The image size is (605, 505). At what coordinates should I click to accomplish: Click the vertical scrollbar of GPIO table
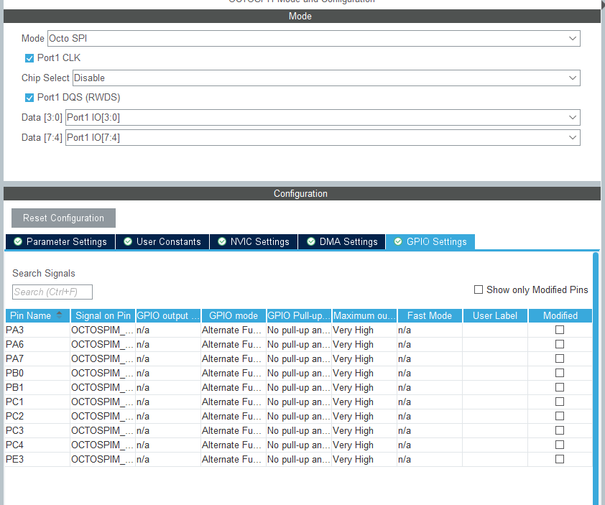click(x=596, y=378)
